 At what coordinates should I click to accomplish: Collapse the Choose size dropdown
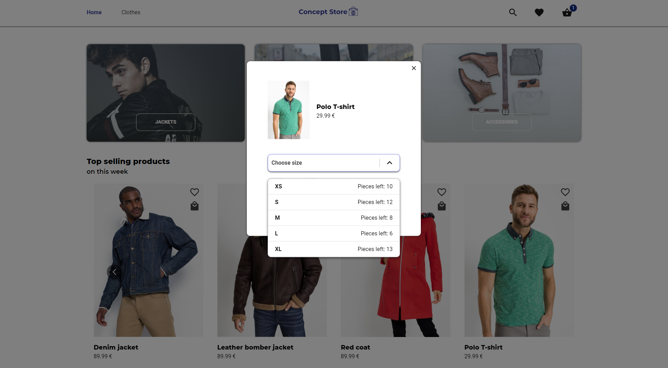(389, 163)
